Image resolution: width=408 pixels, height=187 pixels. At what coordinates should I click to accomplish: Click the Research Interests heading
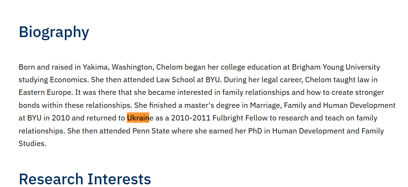pos(85,179)
